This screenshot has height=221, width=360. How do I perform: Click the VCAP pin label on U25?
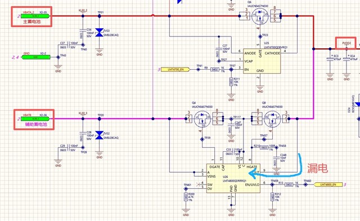tap(249, 61)
